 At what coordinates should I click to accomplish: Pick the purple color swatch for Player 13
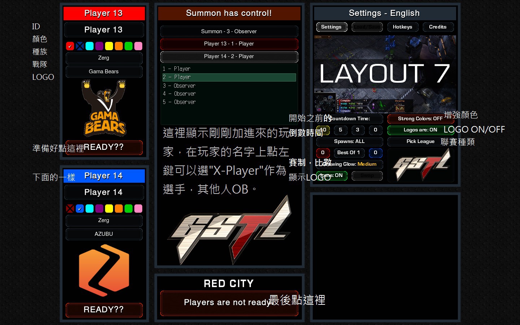pyautogui.click(x=99, y=46)
